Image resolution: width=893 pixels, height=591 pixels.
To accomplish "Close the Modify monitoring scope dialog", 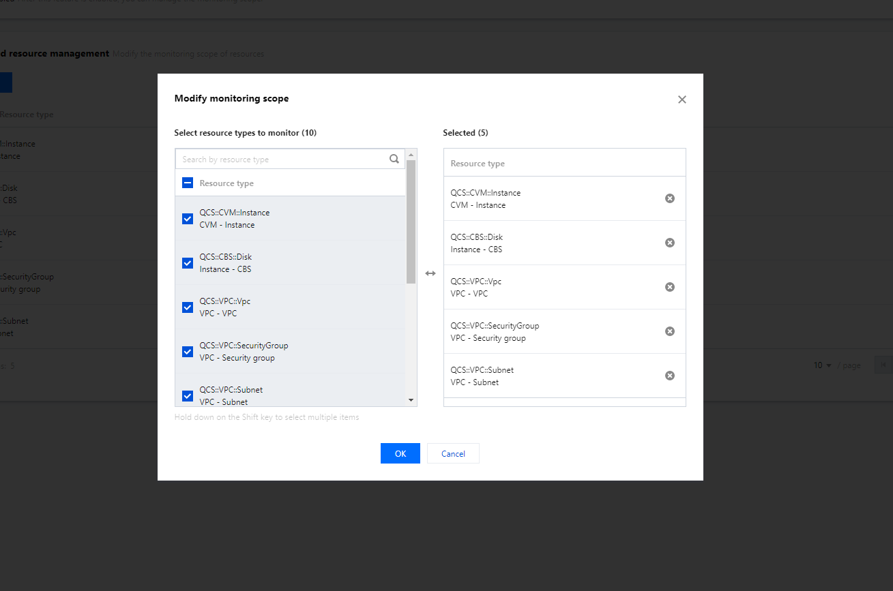I will 682,100.
